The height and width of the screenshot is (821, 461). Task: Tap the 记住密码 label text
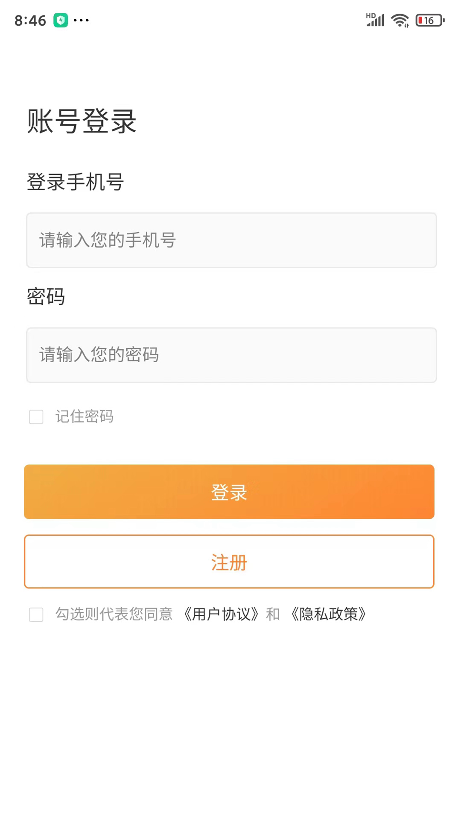click(x=85, y=416)
